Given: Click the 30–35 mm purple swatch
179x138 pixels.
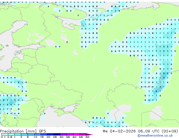Looking at the screenshot, I should point(64,134).
